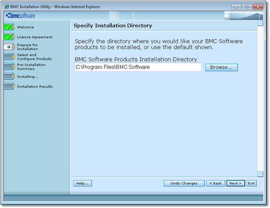Select Prepare for Installation step label
Screen dimensions: 270x208
coord(28,47)
